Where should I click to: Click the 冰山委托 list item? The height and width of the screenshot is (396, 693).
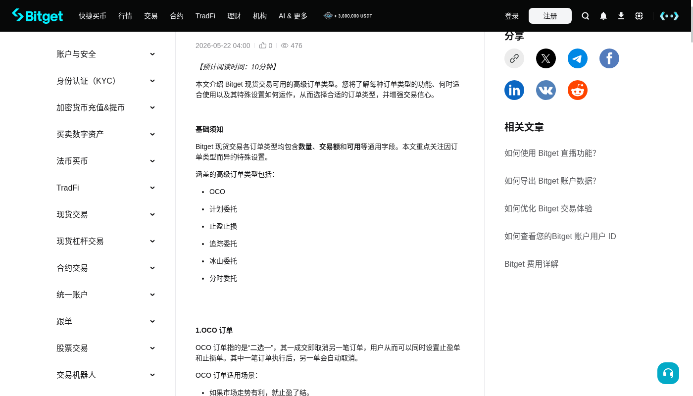(x=223, y=261)
